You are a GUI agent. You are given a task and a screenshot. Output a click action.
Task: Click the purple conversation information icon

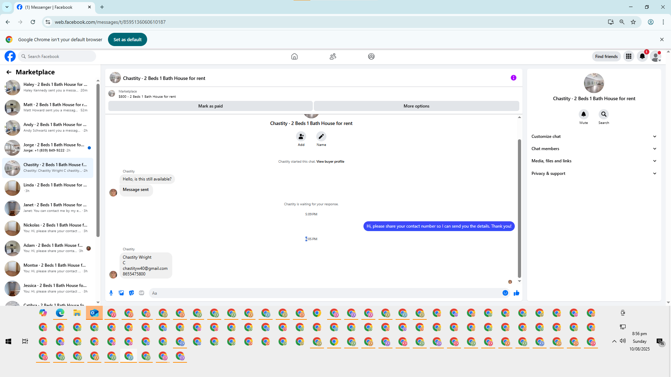(x=513, y=78)
